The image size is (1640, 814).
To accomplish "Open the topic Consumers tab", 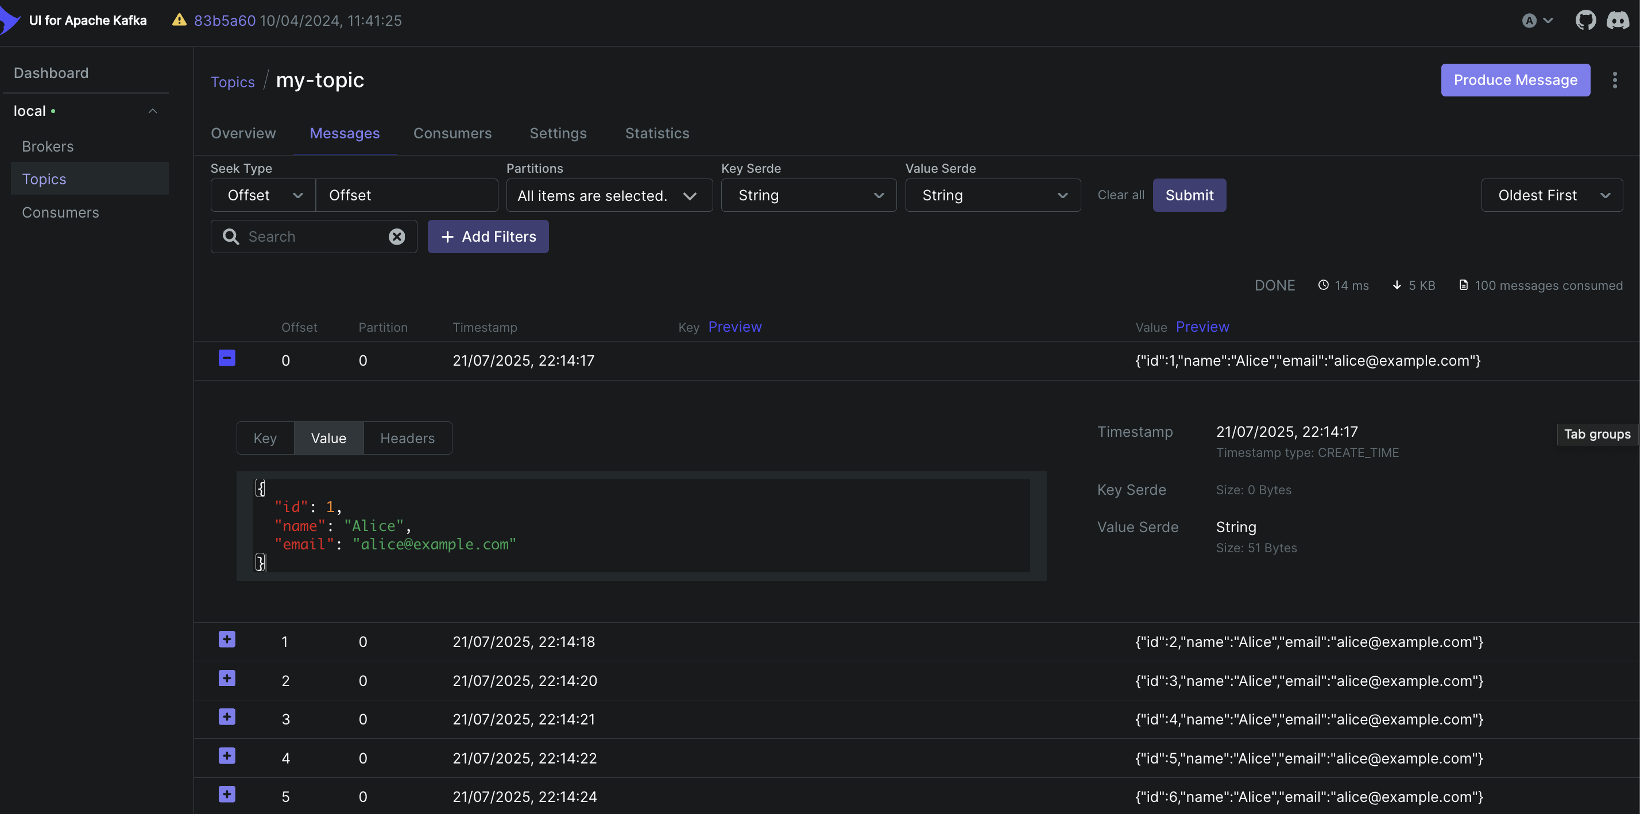I will point(452,134).
